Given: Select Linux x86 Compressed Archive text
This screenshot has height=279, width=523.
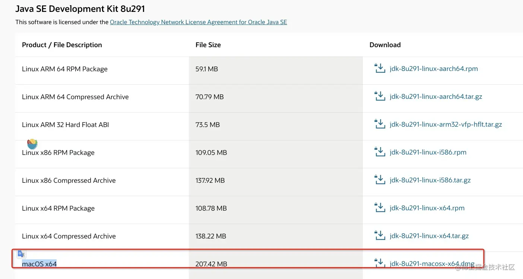Looking at the screenshot, I should (69, 181).
